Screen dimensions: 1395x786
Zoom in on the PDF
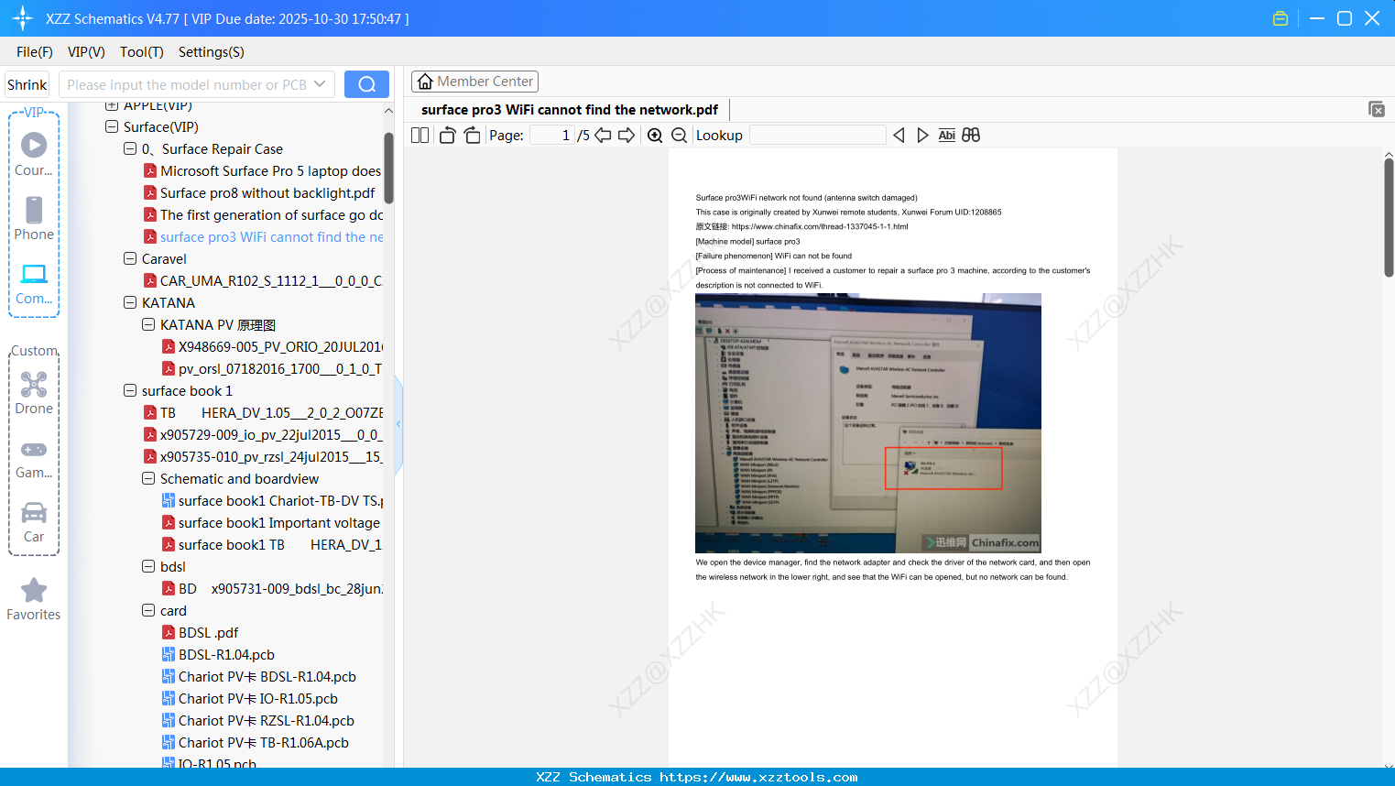tap(655, 135)
